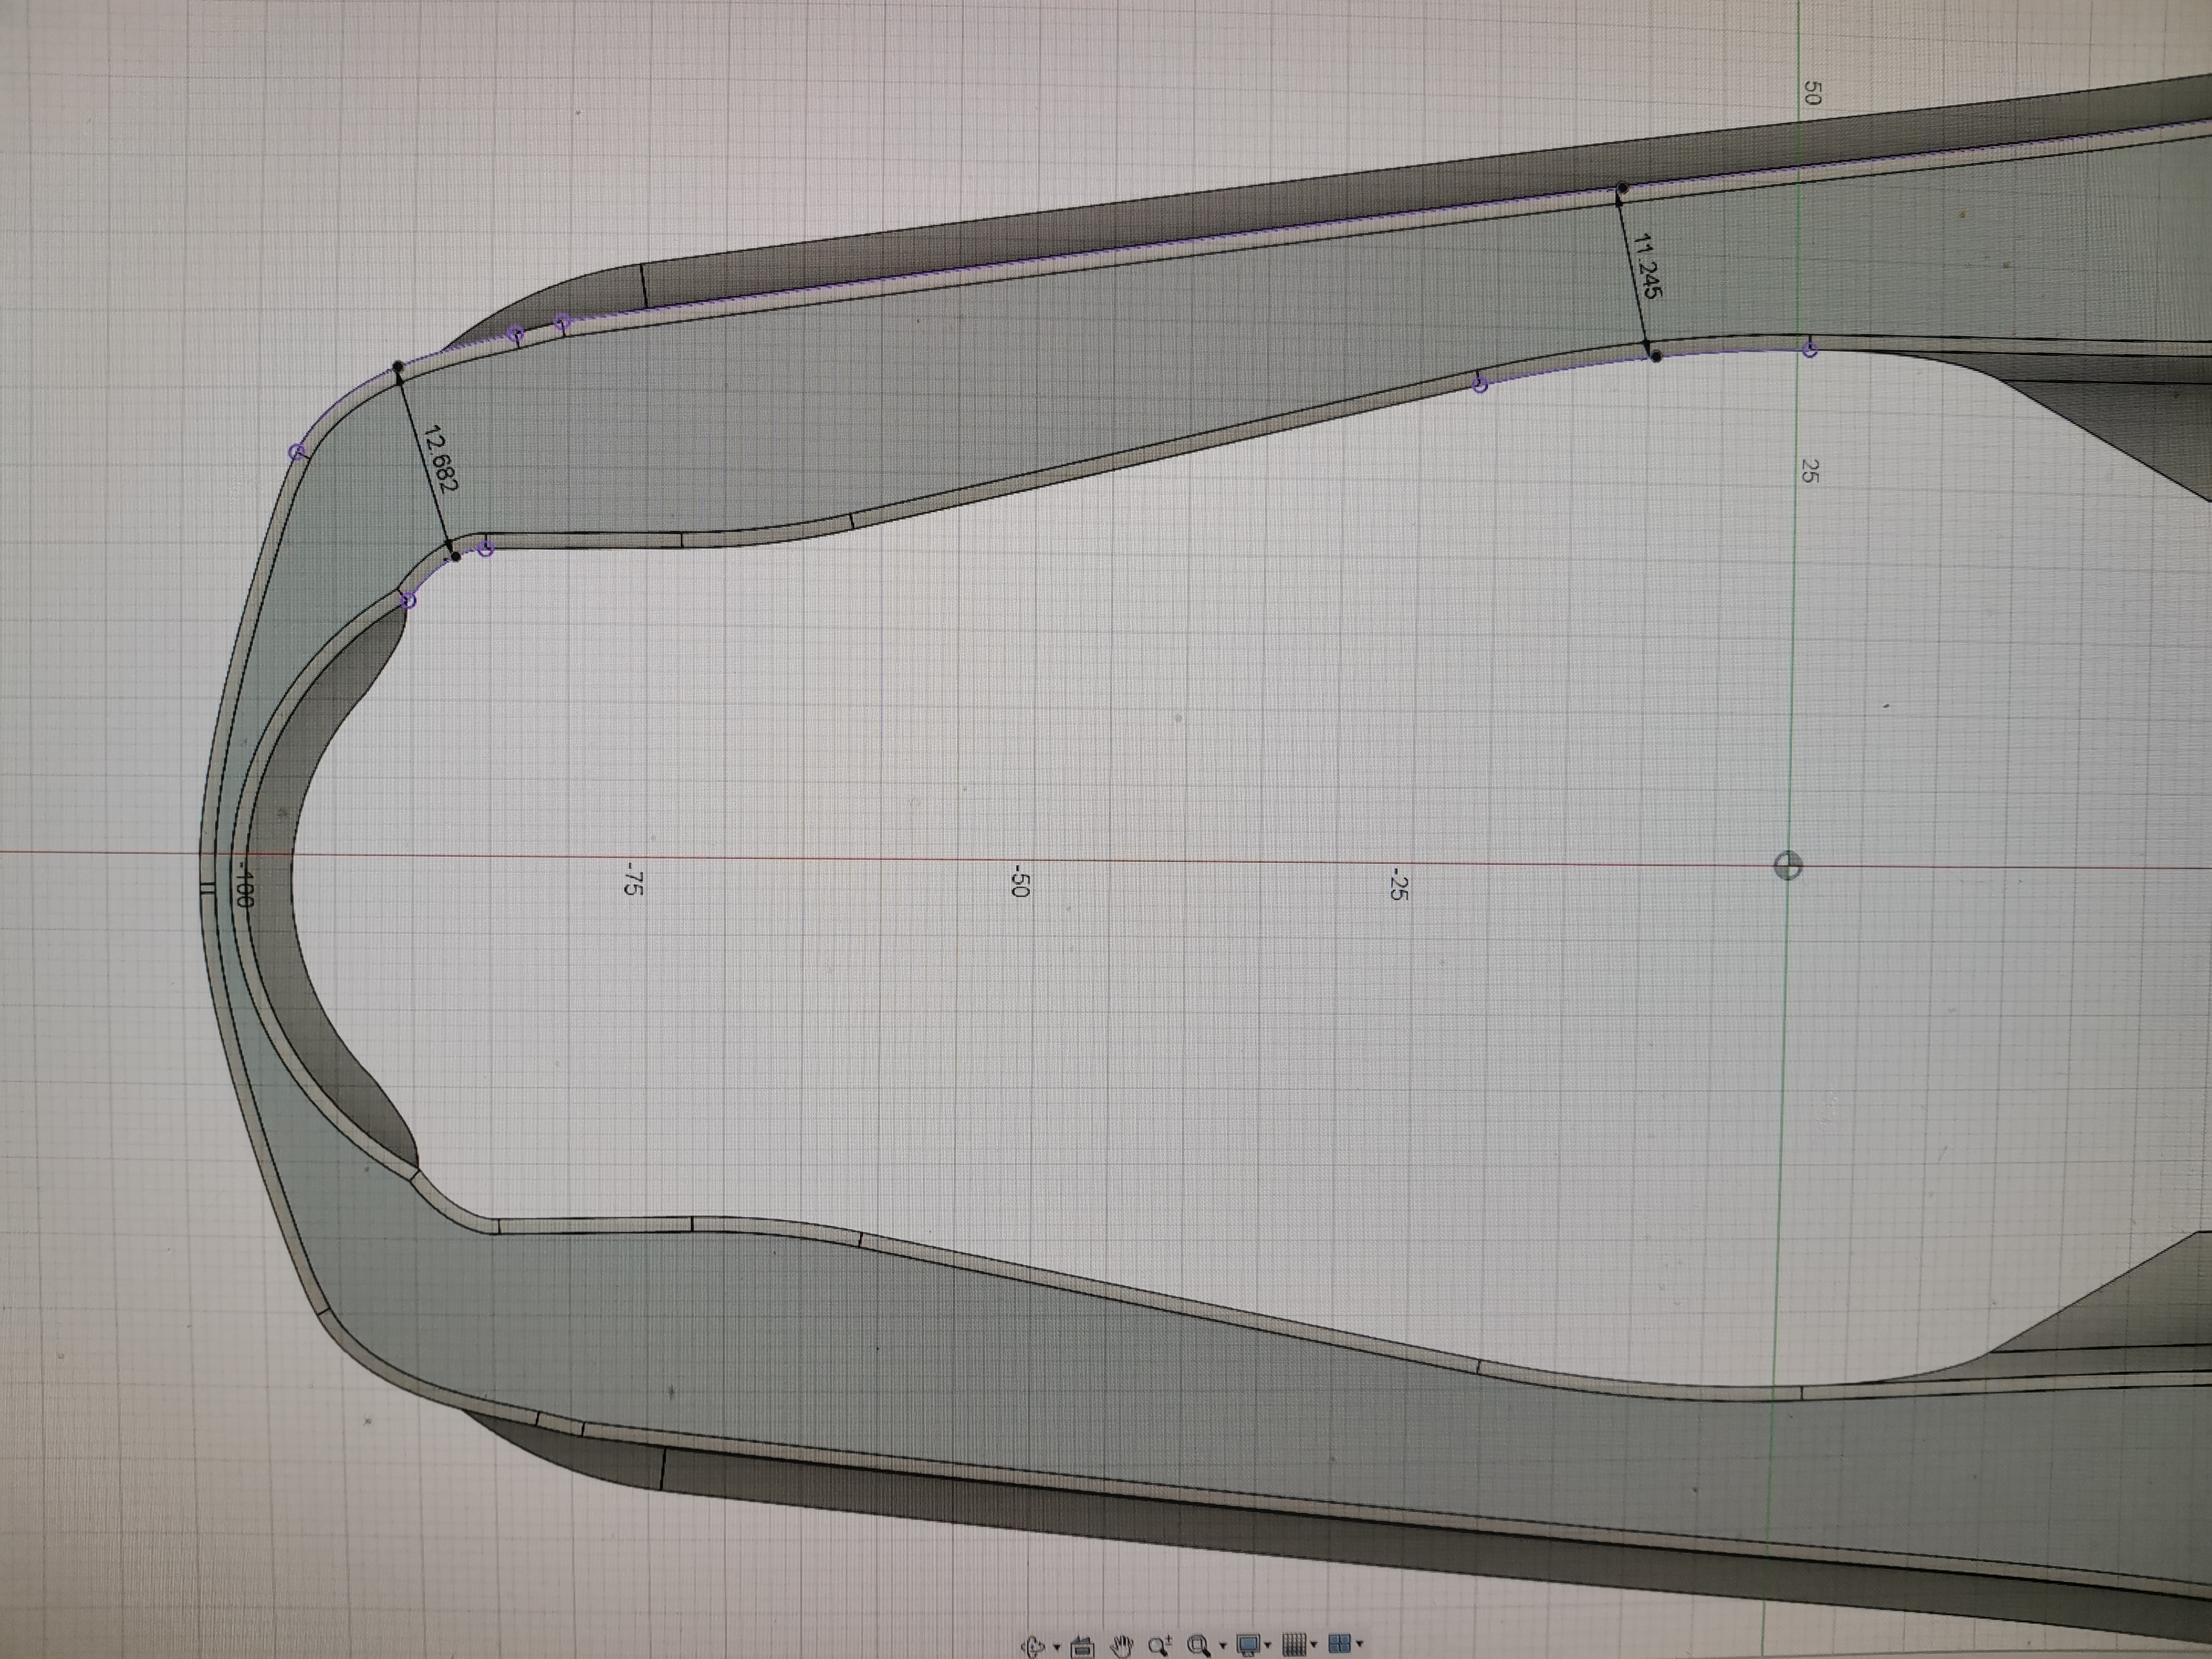Select the leftmost purple point on the outer corner curve
This screenshot has width=2212, height=1659.
(x=296, y=452)
